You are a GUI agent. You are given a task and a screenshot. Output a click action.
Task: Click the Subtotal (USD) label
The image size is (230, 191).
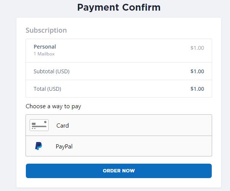tap(52, 71)
